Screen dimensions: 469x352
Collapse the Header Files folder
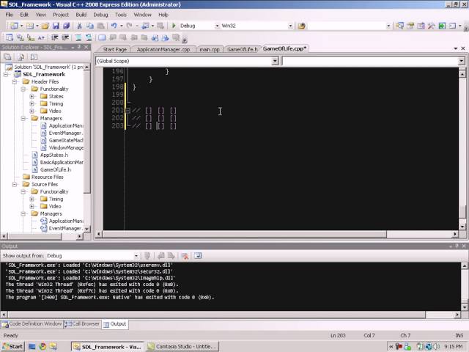pyautogui.click(x=15, y=81)
